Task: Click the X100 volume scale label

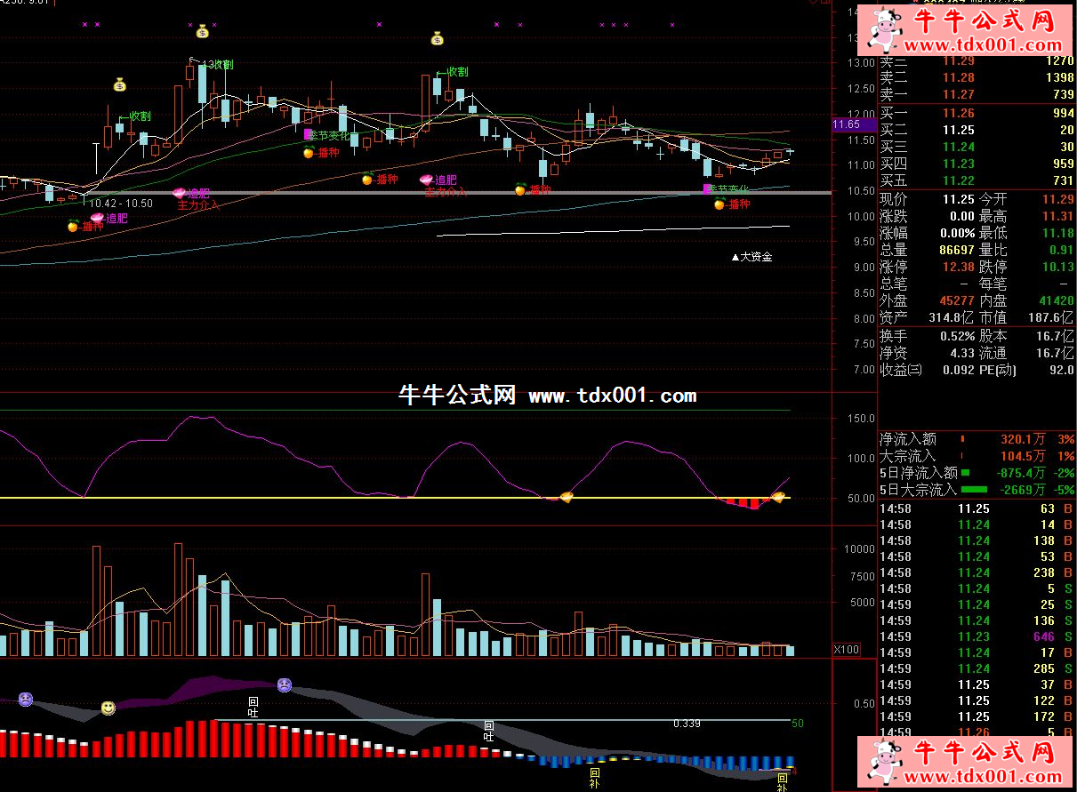Action: click(846, 650)
